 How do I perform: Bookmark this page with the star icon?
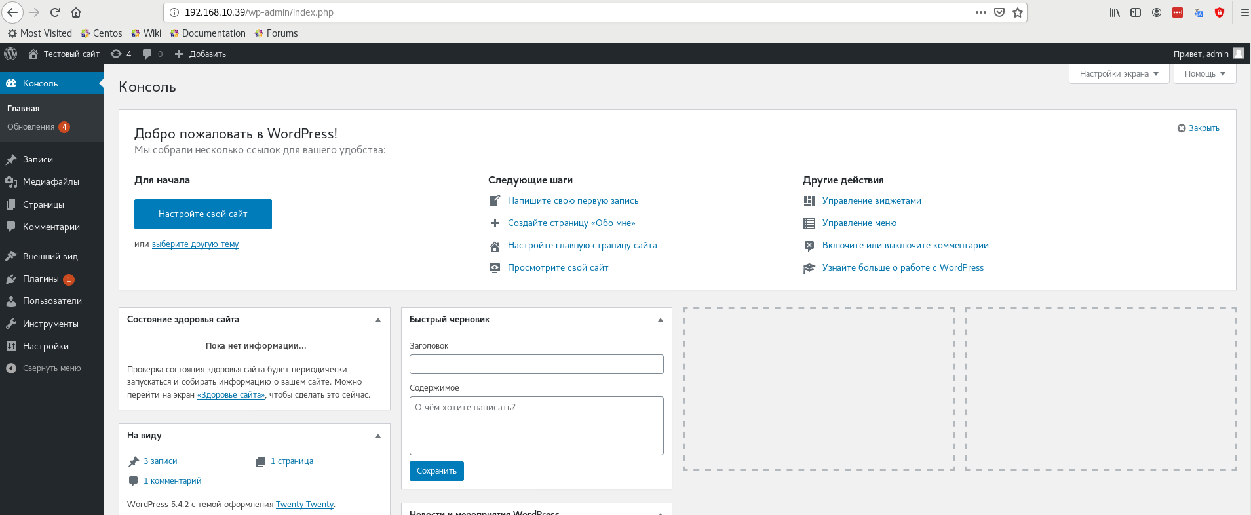point(1018,12)
